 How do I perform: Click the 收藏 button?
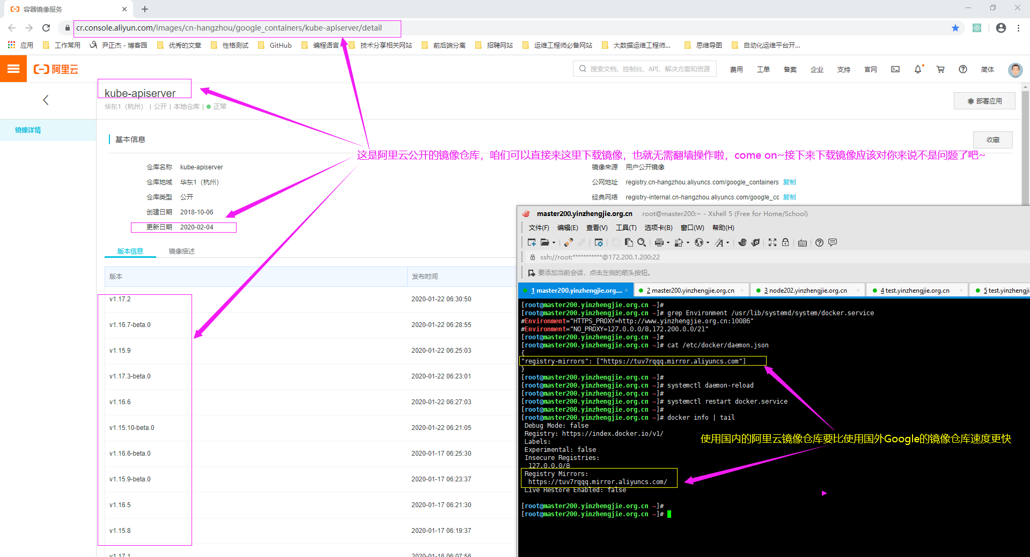point(993,139)
